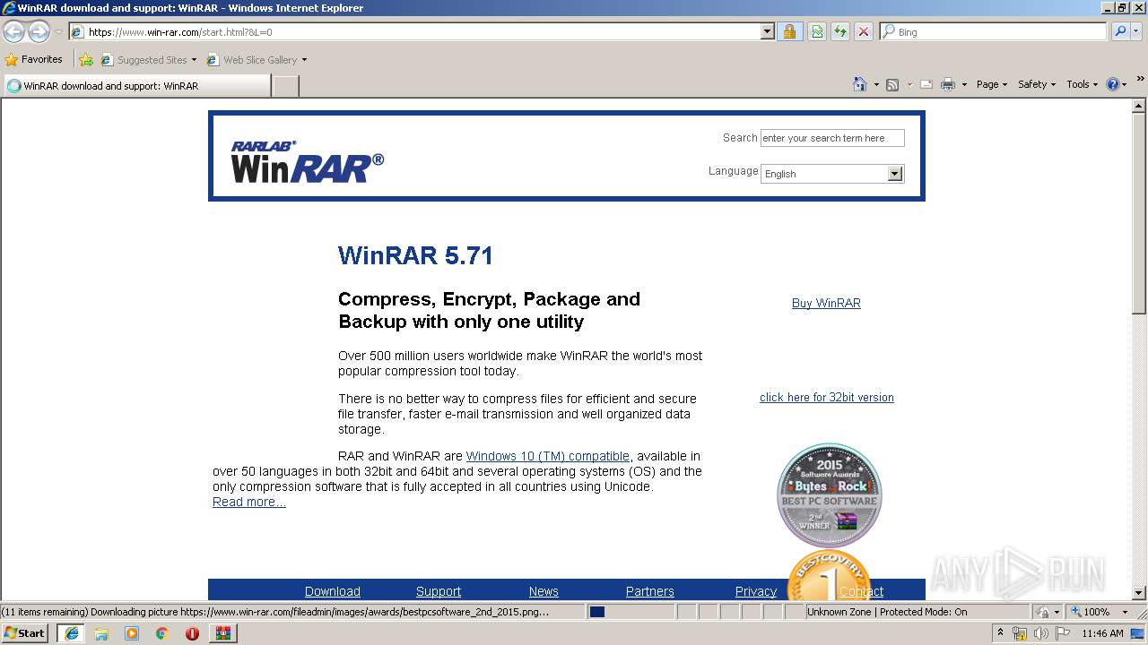Click the taskbar clock showing 11:46 AM
Image resolution: width=1148 pixels, height=645 pixels.
[1102, 633]
